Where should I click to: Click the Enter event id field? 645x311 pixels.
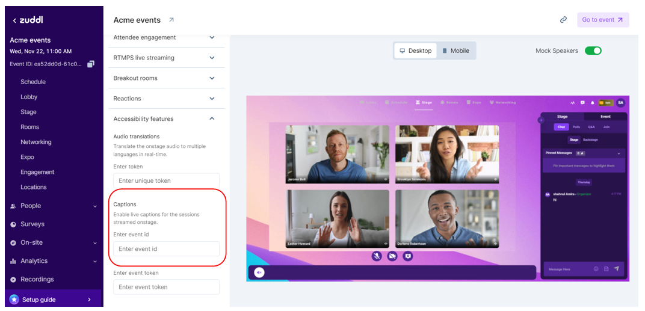pos(166,249)
